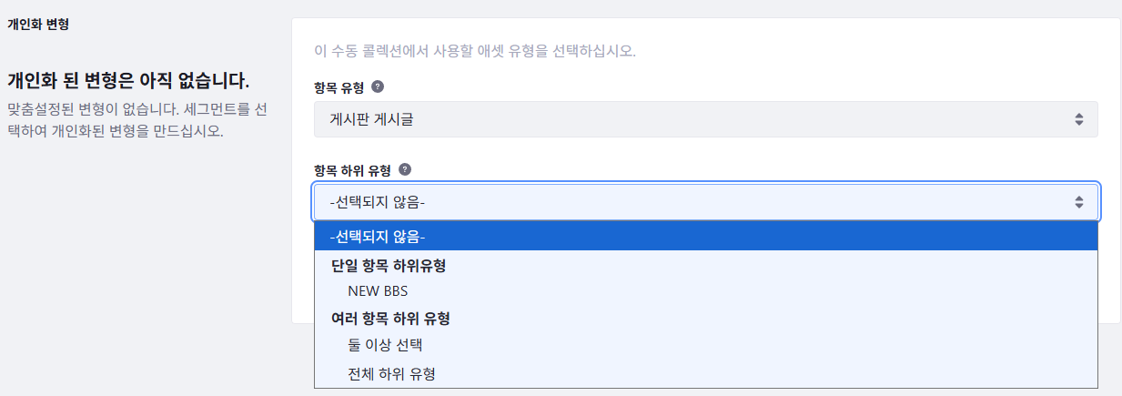This screenshot has width=1122, height=396.
Task: Click the 항목 하위 유형 dropdown arrow icon
Action: [x=1078, y=201]
